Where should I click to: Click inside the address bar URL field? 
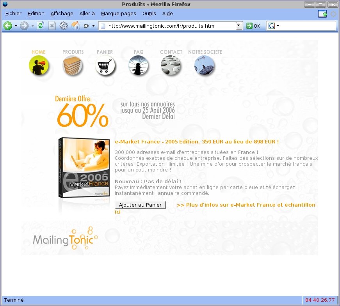[168, 26]
